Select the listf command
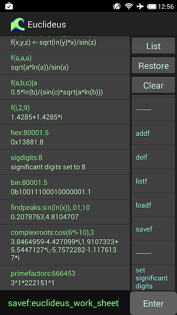 click(x=153, y=181)
